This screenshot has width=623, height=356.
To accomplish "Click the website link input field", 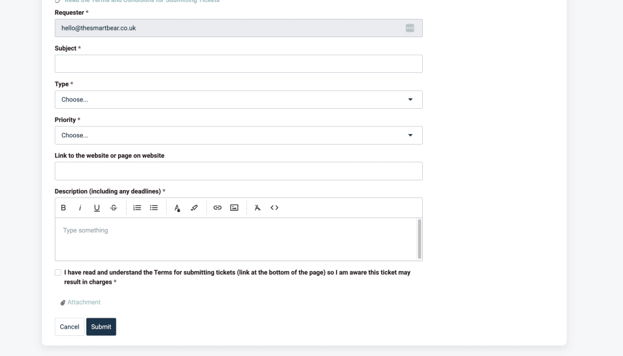I will [238, 171].
